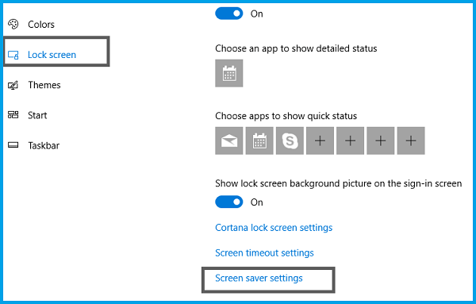Image resolution: width=476 pixels, height=304 pixels.
Task: Add app using last plus tile
Action: coord(411,140)
